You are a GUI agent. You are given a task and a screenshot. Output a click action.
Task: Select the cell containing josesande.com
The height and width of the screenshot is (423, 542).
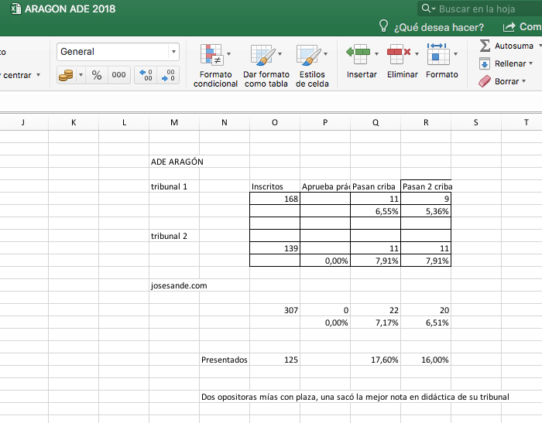pos(179,285)
